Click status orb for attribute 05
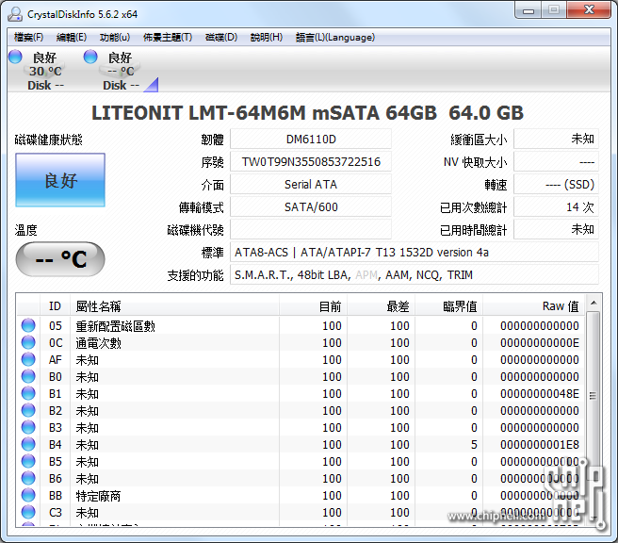 pos(28,325)
